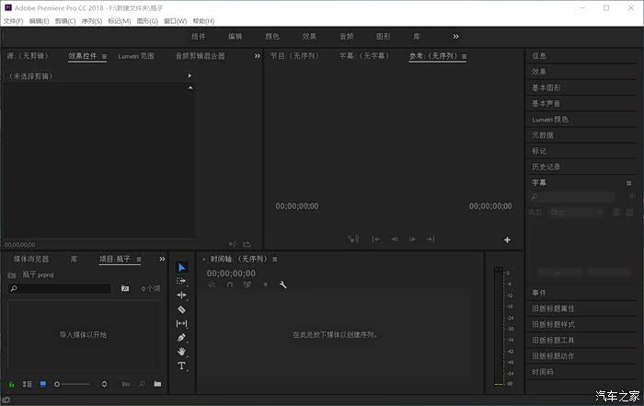Open the 序列(S) menu
The width and height of the screenshot is (644, 406).
[92, 20]
